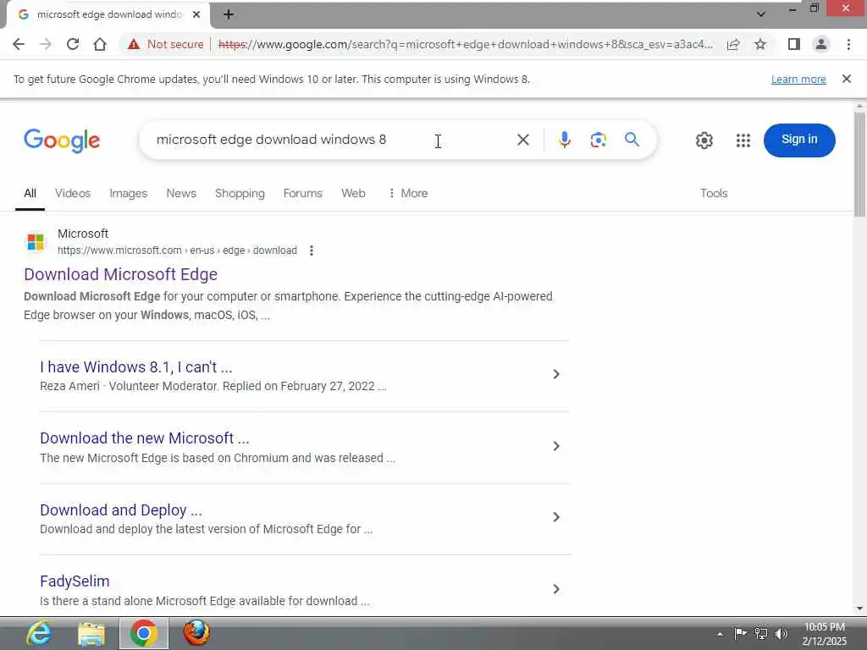Switch to News results tab
Image resolution: width=867 pixels, height=650 pixels.
tap(181, 194)
